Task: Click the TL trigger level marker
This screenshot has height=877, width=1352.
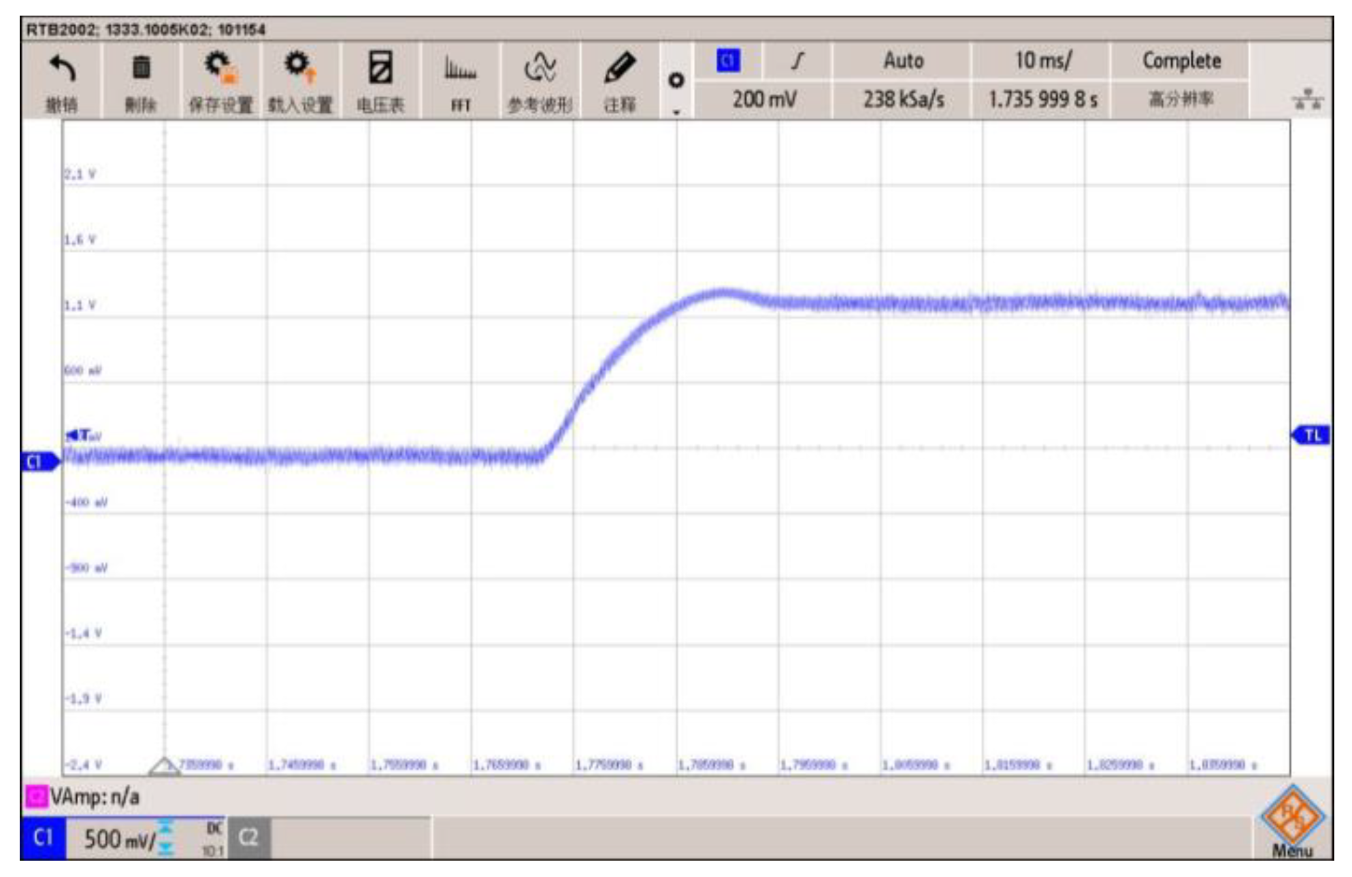Action: click(x=1311, y=435)
